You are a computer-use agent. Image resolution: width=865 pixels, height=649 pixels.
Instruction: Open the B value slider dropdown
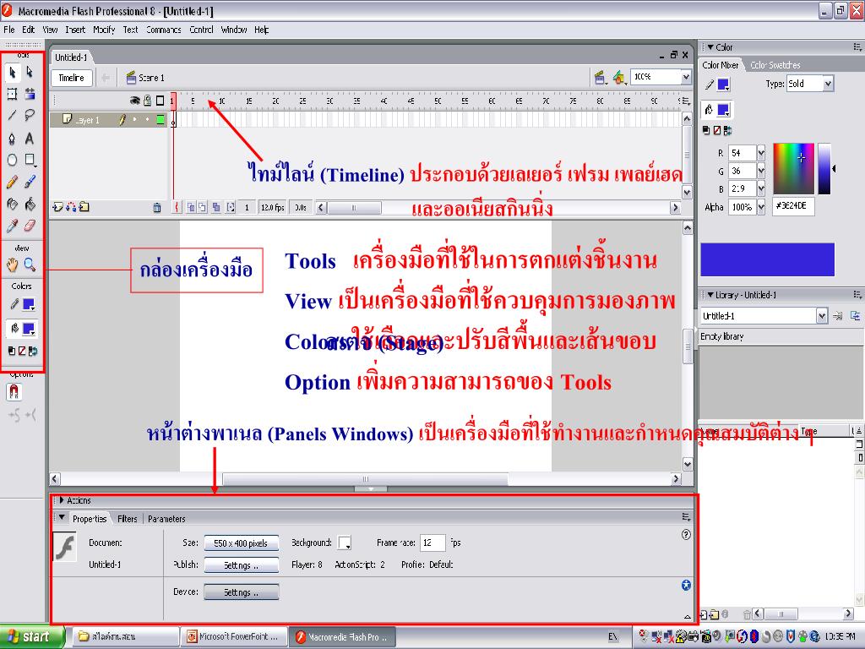click(x=761, y=188)
